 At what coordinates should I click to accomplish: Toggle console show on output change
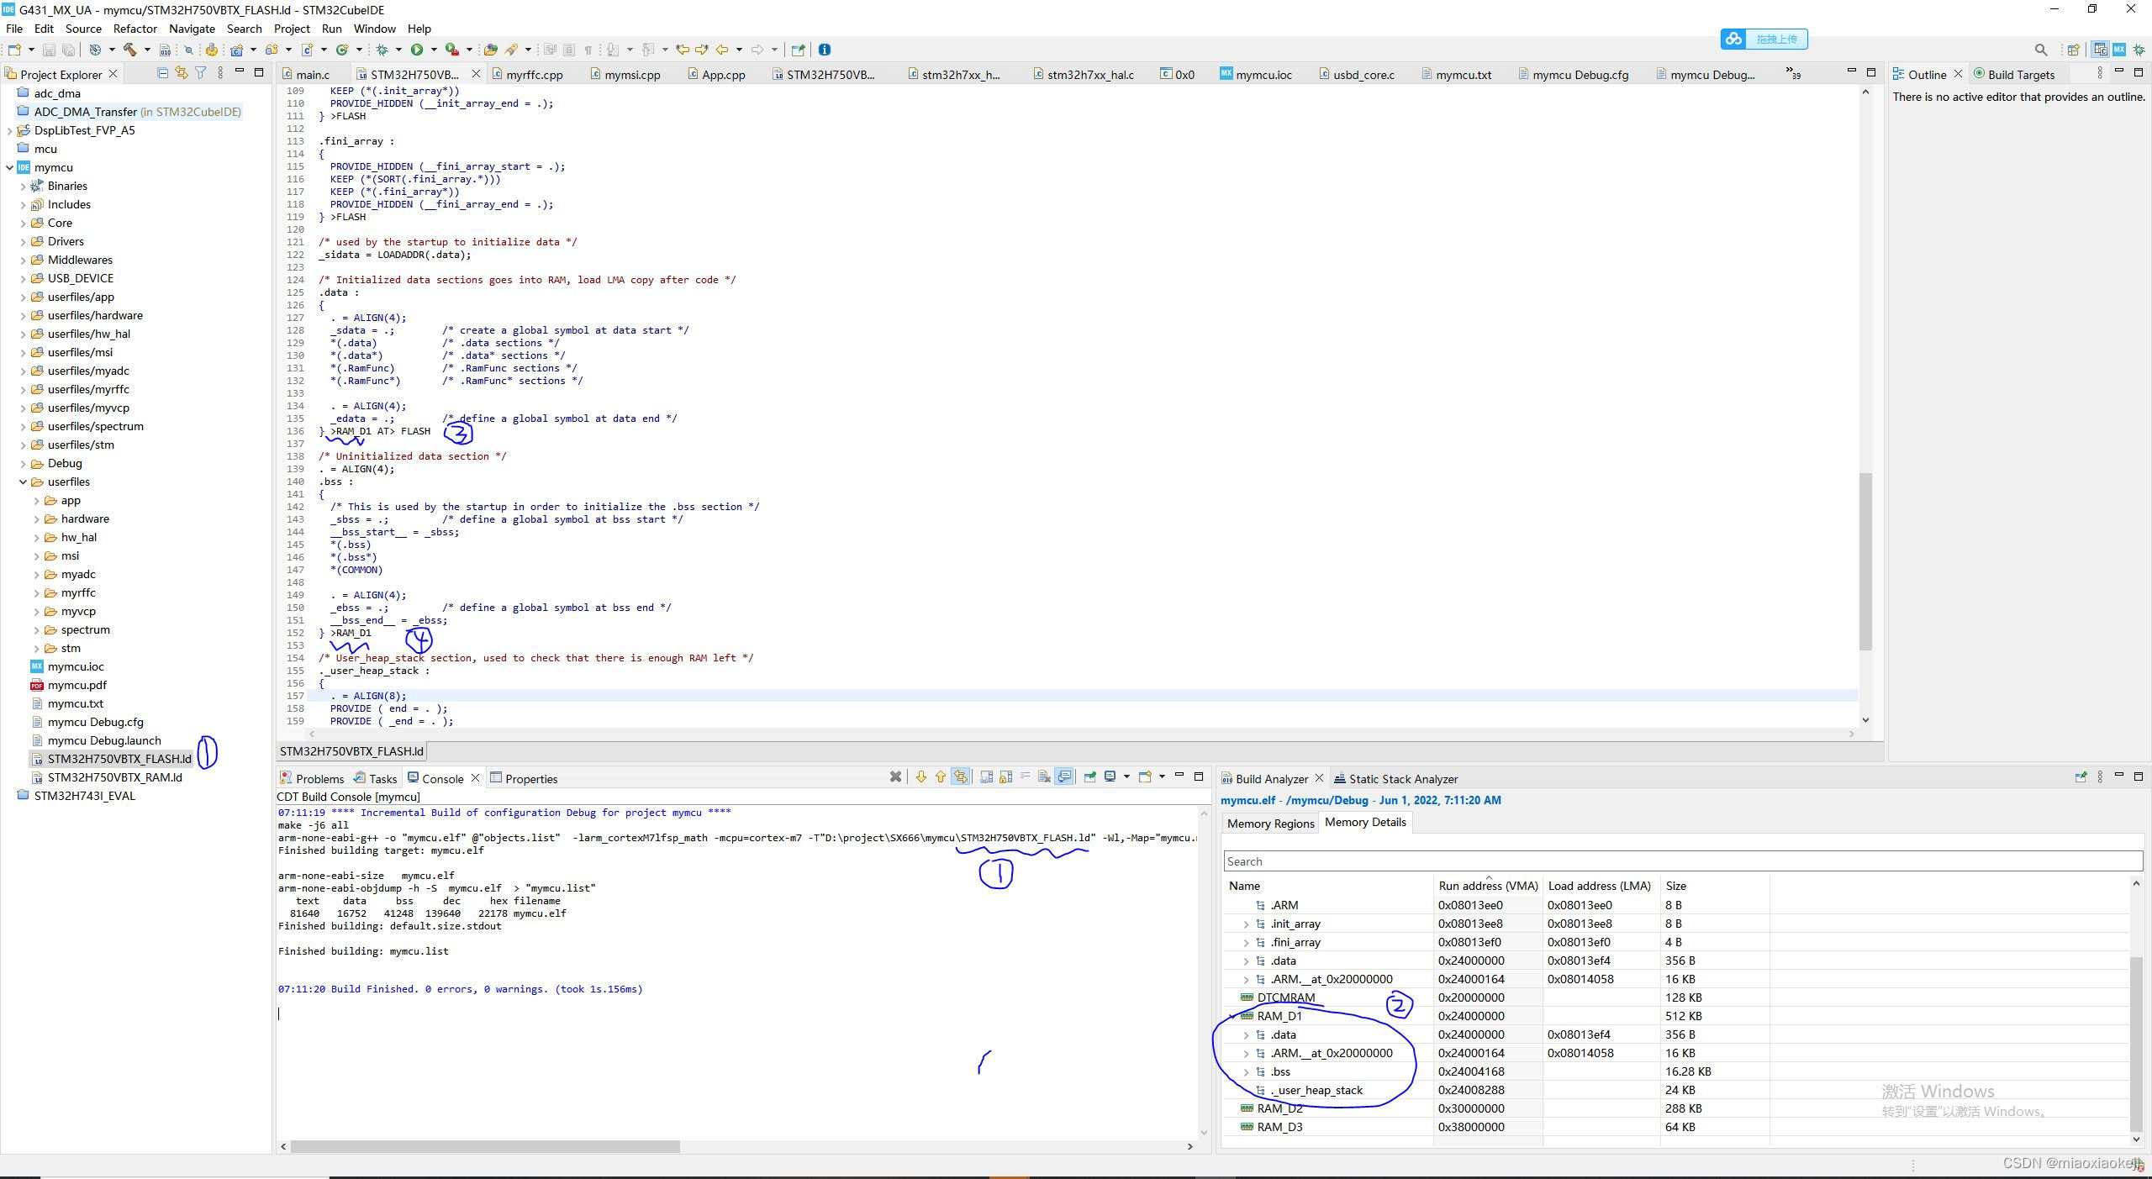(1064, 777)
